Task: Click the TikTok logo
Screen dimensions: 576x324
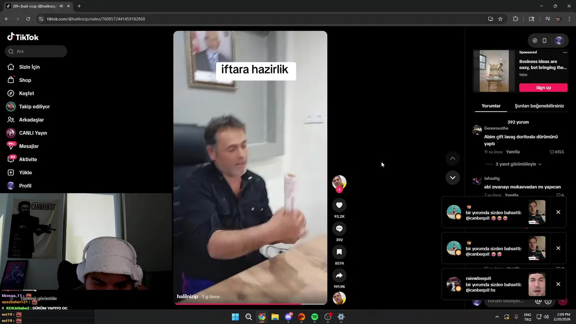Action: 23,37
